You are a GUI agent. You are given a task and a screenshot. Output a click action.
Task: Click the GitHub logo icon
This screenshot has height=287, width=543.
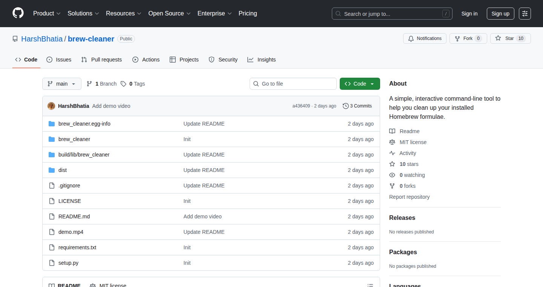point(18,13)
